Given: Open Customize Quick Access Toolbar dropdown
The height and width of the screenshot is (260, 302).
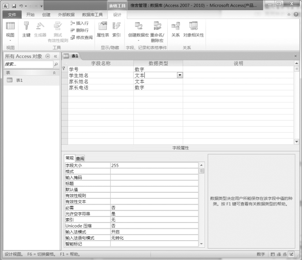Looking at the screenshot, I should [x=41, y=6].
